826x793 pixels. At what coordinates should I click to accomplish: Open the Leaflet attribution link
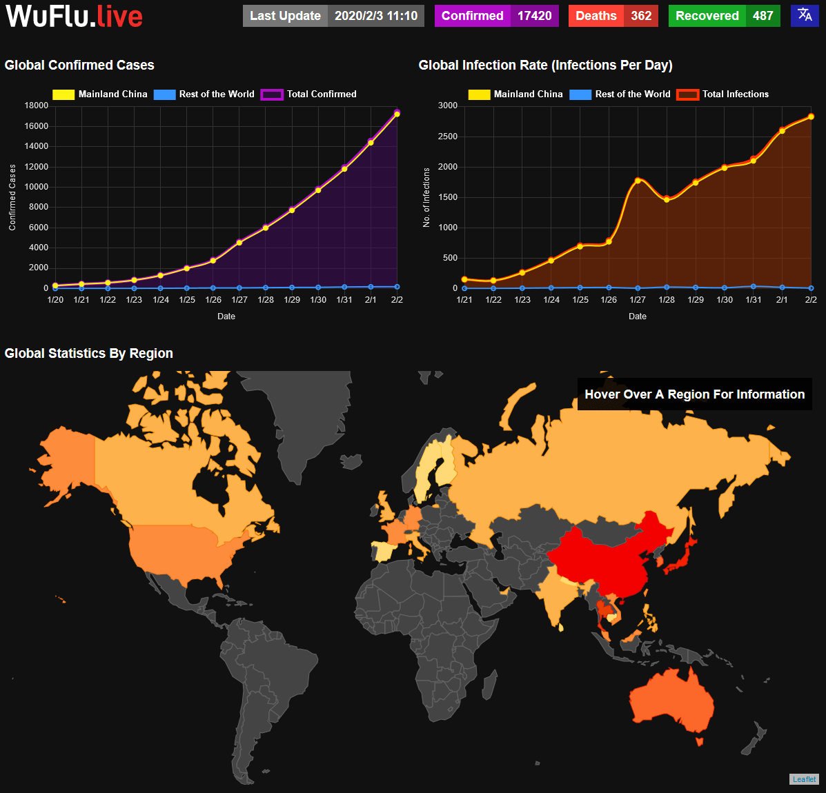[x=804, y=779]
